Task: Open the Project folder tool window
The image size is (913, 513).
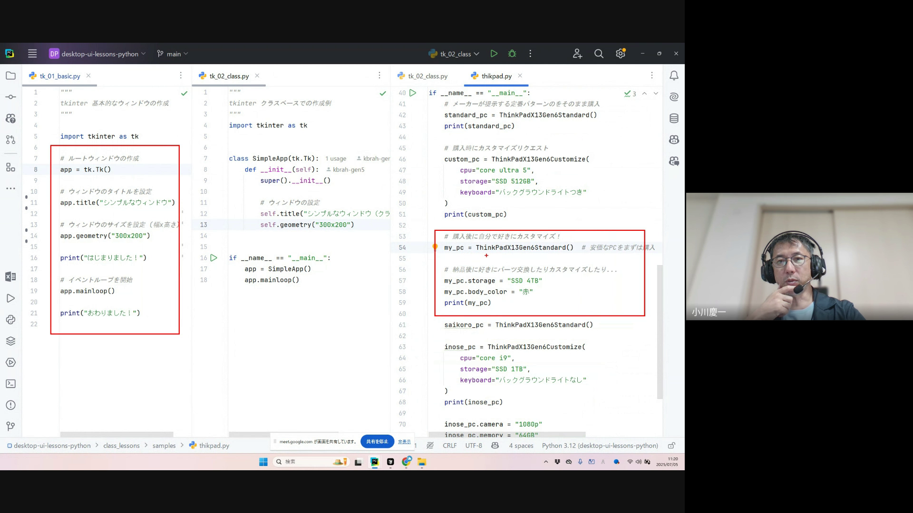Action: tap(10, 76)
